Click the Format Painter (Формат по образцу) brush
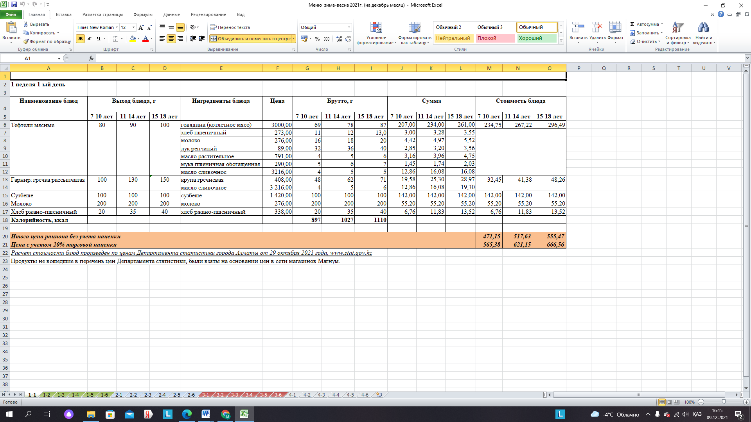 tap(26, 41)
